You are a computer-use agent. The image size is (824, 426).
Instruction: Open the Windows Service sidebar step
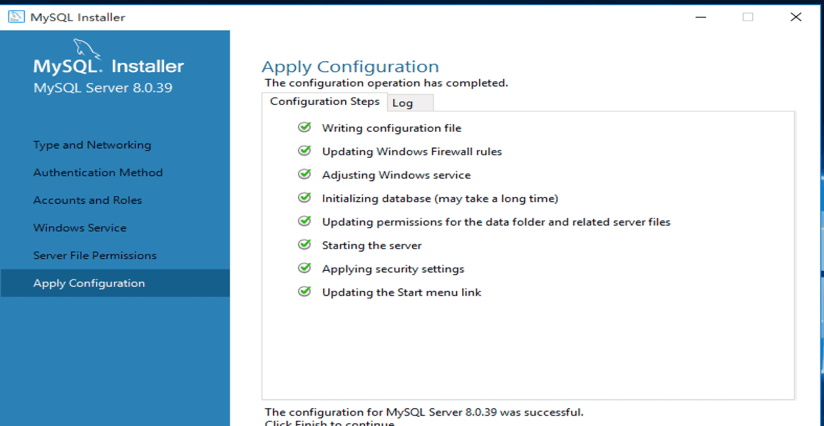[x=80, y=228]
